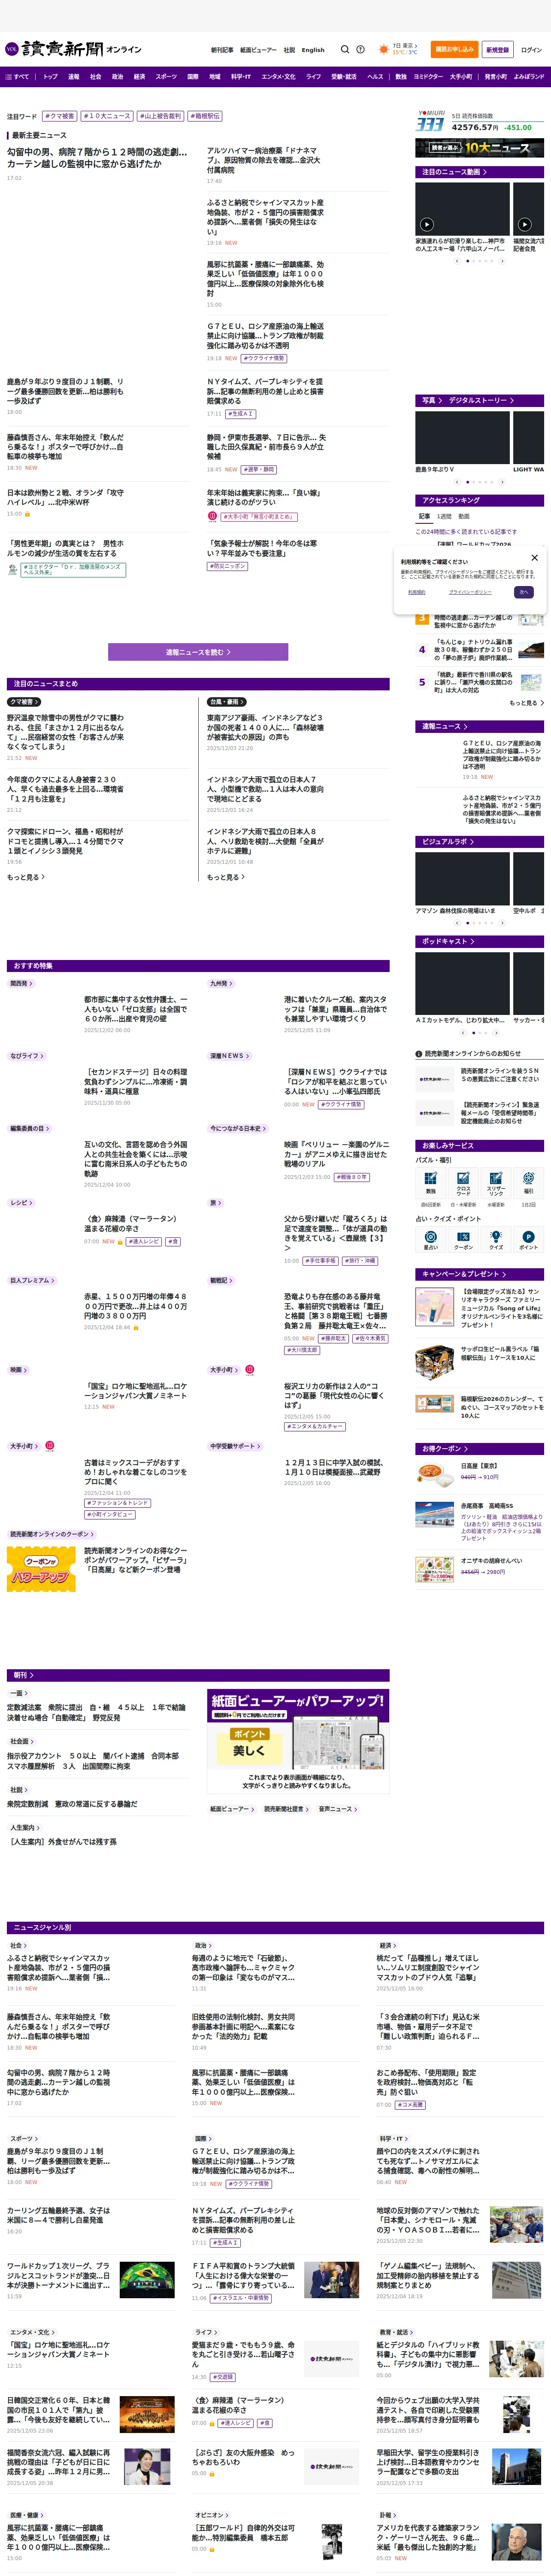Switch ranking to 動画 tab

464,517
